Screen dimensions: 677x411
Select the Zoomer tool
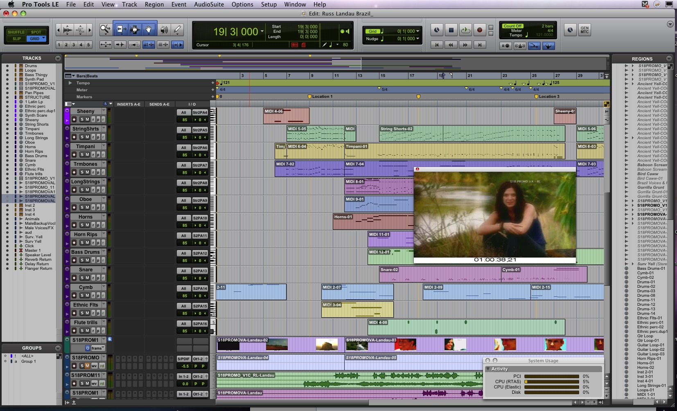point(105,29)
